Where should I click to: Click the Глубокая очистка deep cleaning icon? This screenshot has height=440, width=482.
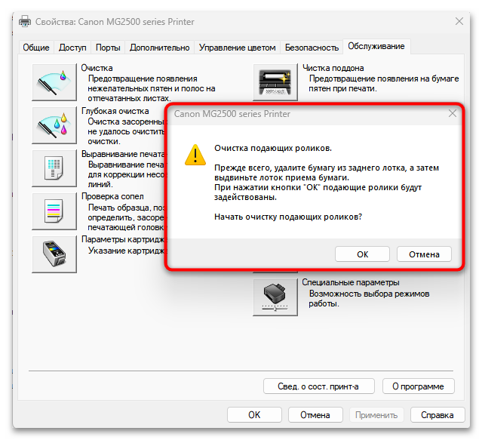point(54,125)
